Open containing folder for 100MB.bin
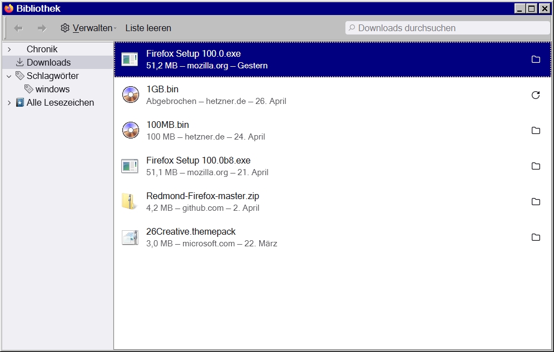The width and height of the screenshot is (554, 352). pos(536,130)
